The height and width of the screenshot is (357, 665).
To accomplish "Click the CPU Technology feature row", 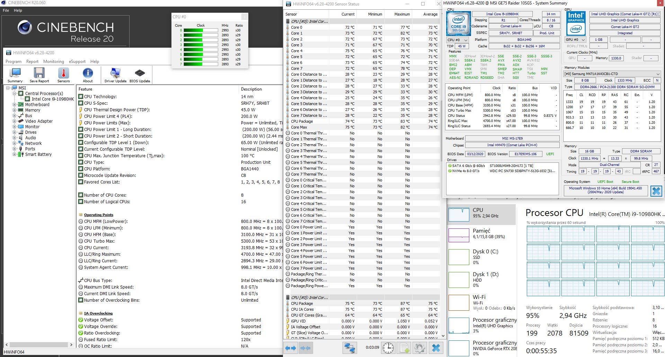I will click(x=180, y=97).
